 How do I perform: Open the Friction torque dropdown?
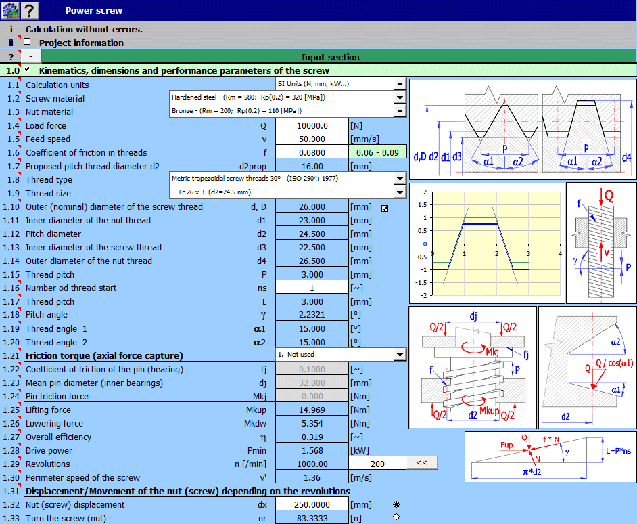(x=399, y=355)
